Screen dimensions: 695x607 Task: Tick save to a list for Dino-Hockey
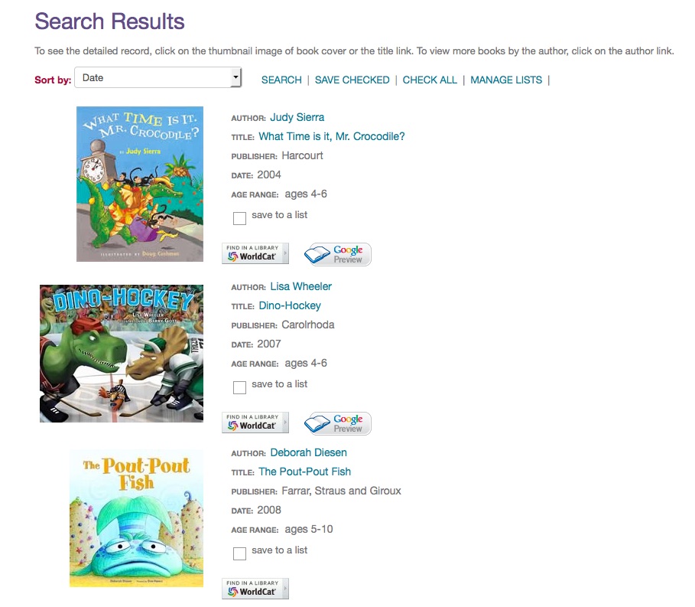point(239,387)
